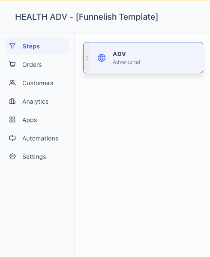Navigate to Apps in the sidebar
Viewport: 210px width, 257px height.
point(37,120)
